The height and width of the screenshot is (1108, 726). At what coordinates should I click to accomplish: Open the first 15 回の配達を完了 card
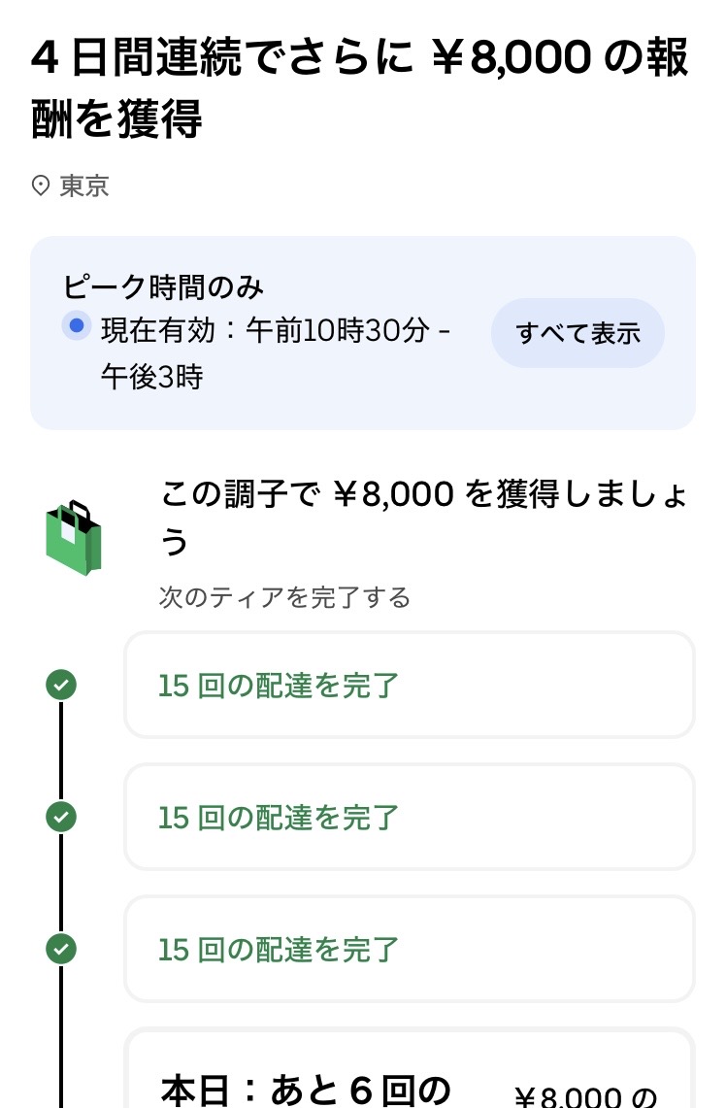(x=409, y=686)
